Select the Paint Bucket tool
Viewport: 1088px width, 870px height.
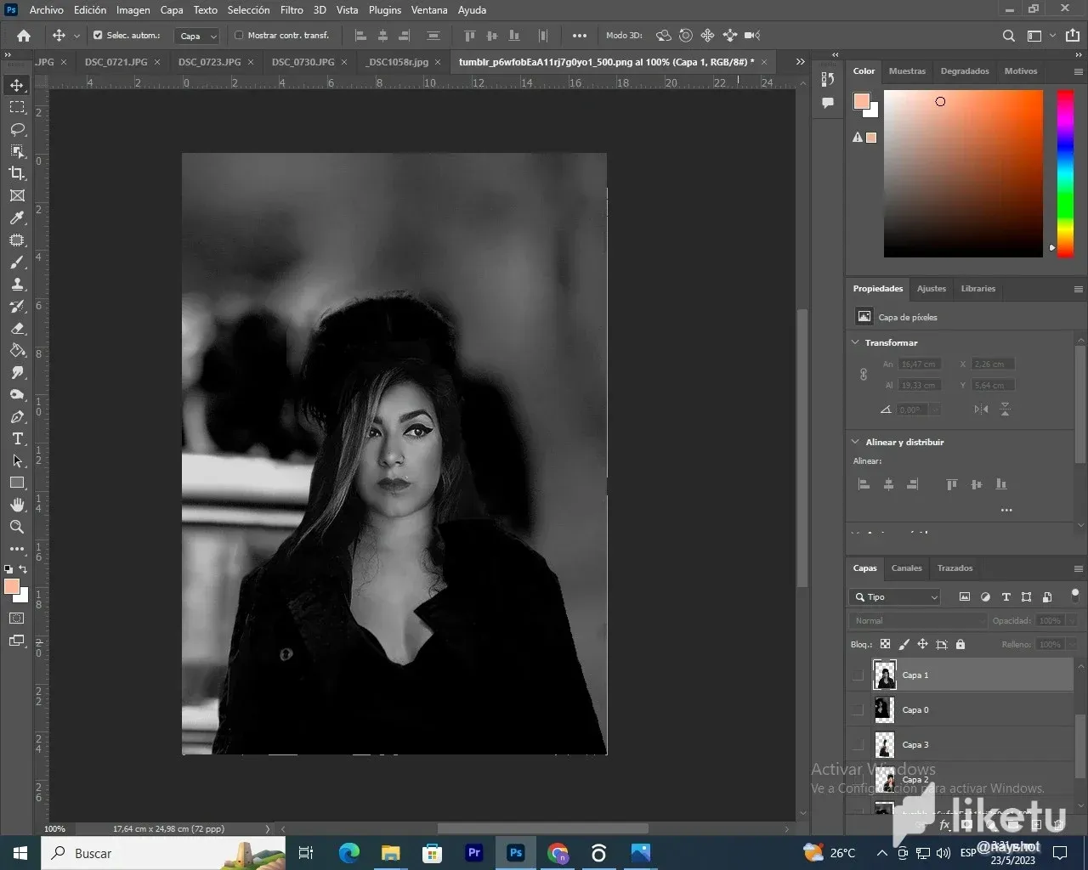[x=17, y=351]
